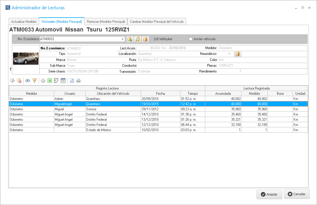The image size is (317, 205).
Task: Click the print preview magnifier icon
Action: (72, 81)
